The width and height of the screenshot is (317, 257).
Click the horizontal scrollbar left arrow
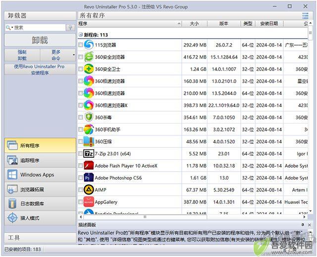tap(81, 217)
